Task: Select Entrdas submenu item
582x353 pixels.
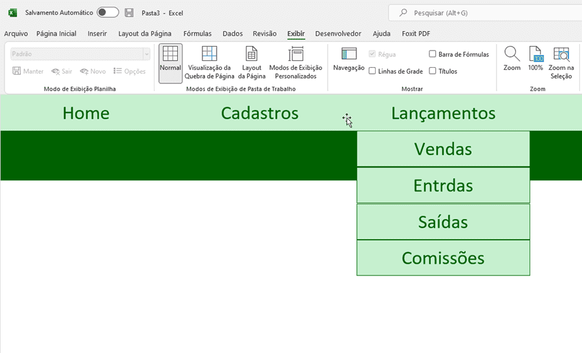Action: [x=443, y=185]
